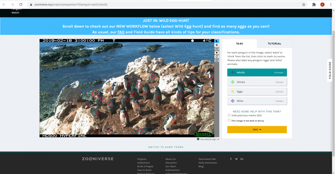This screenshot has width=335, height=174.
Task: Open the Chrome profile avatar
Action: click(322, 4)
